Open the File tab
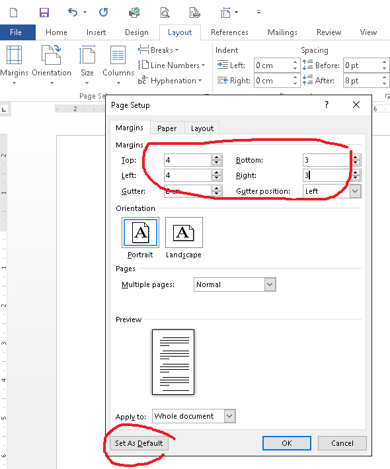Viewport: 390px width, 469px height. pos(16,32)
